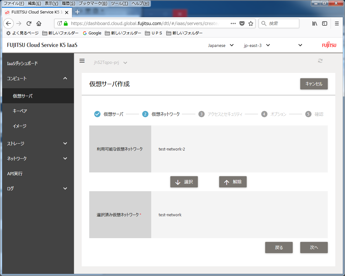Click the 解除 up-arrow button

pyautogui.click(x=233, y=182)
